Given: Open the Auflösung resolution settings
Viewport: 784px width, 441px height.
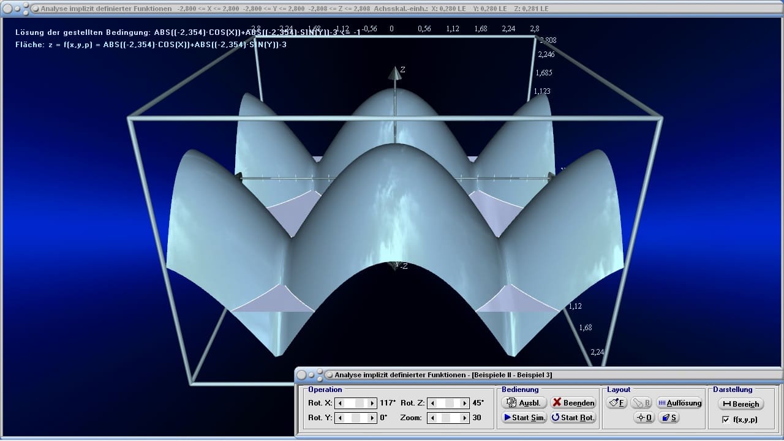Looking at the screenshot, I should (679, 402).
